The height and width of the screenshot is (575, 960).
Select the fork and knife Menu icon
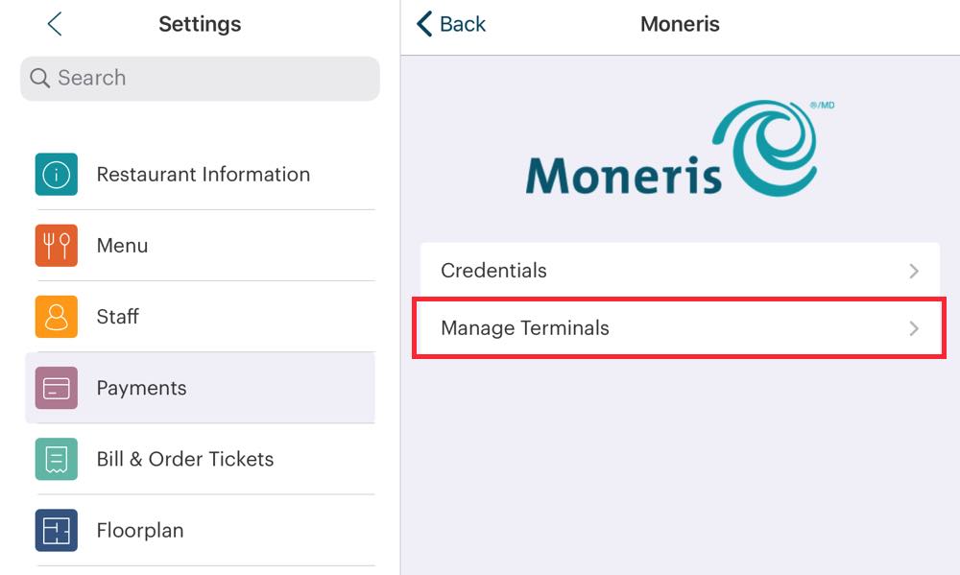[56, 245]
